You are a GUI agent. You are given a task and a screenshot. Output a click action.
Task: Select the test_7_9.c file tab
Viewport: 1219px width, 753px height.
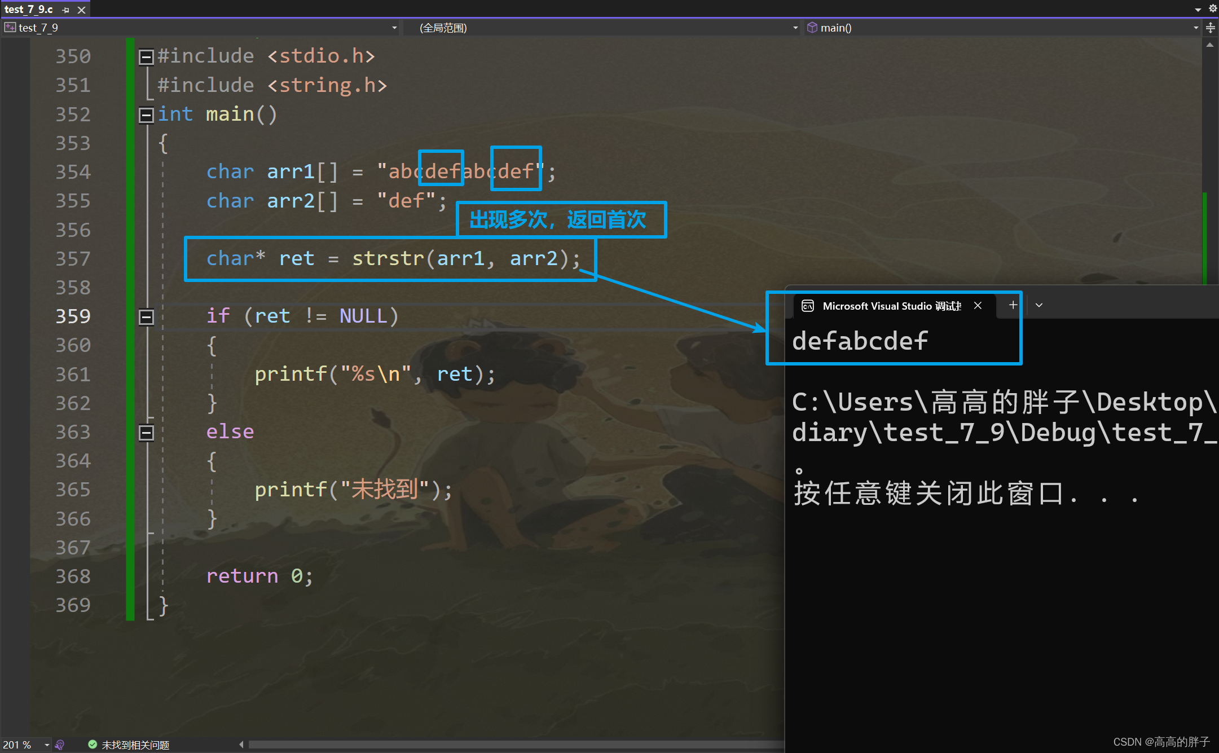29,10
